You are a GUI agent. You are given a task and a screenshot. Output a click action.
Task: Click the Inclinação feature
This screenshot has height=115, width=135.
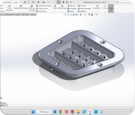[72, 9]
